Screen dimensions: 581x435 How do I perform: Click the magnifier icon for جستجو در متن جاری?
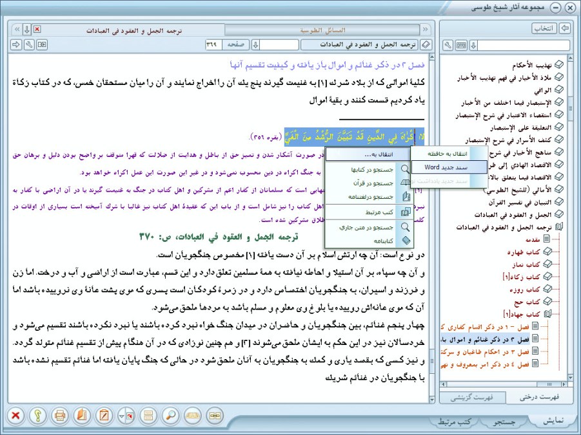pyautogui.click(x=406, y=227)
